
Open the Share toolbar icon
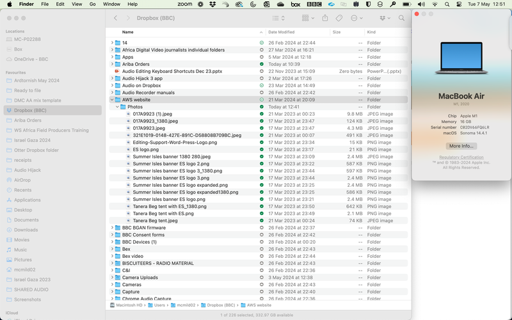point(325,18)
